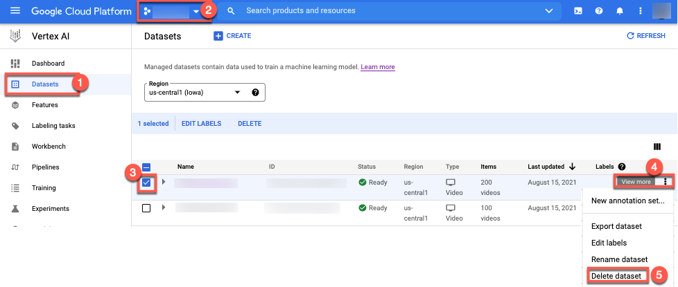
Task: Focus the Search products and resources field
Action: coord(388,11)
